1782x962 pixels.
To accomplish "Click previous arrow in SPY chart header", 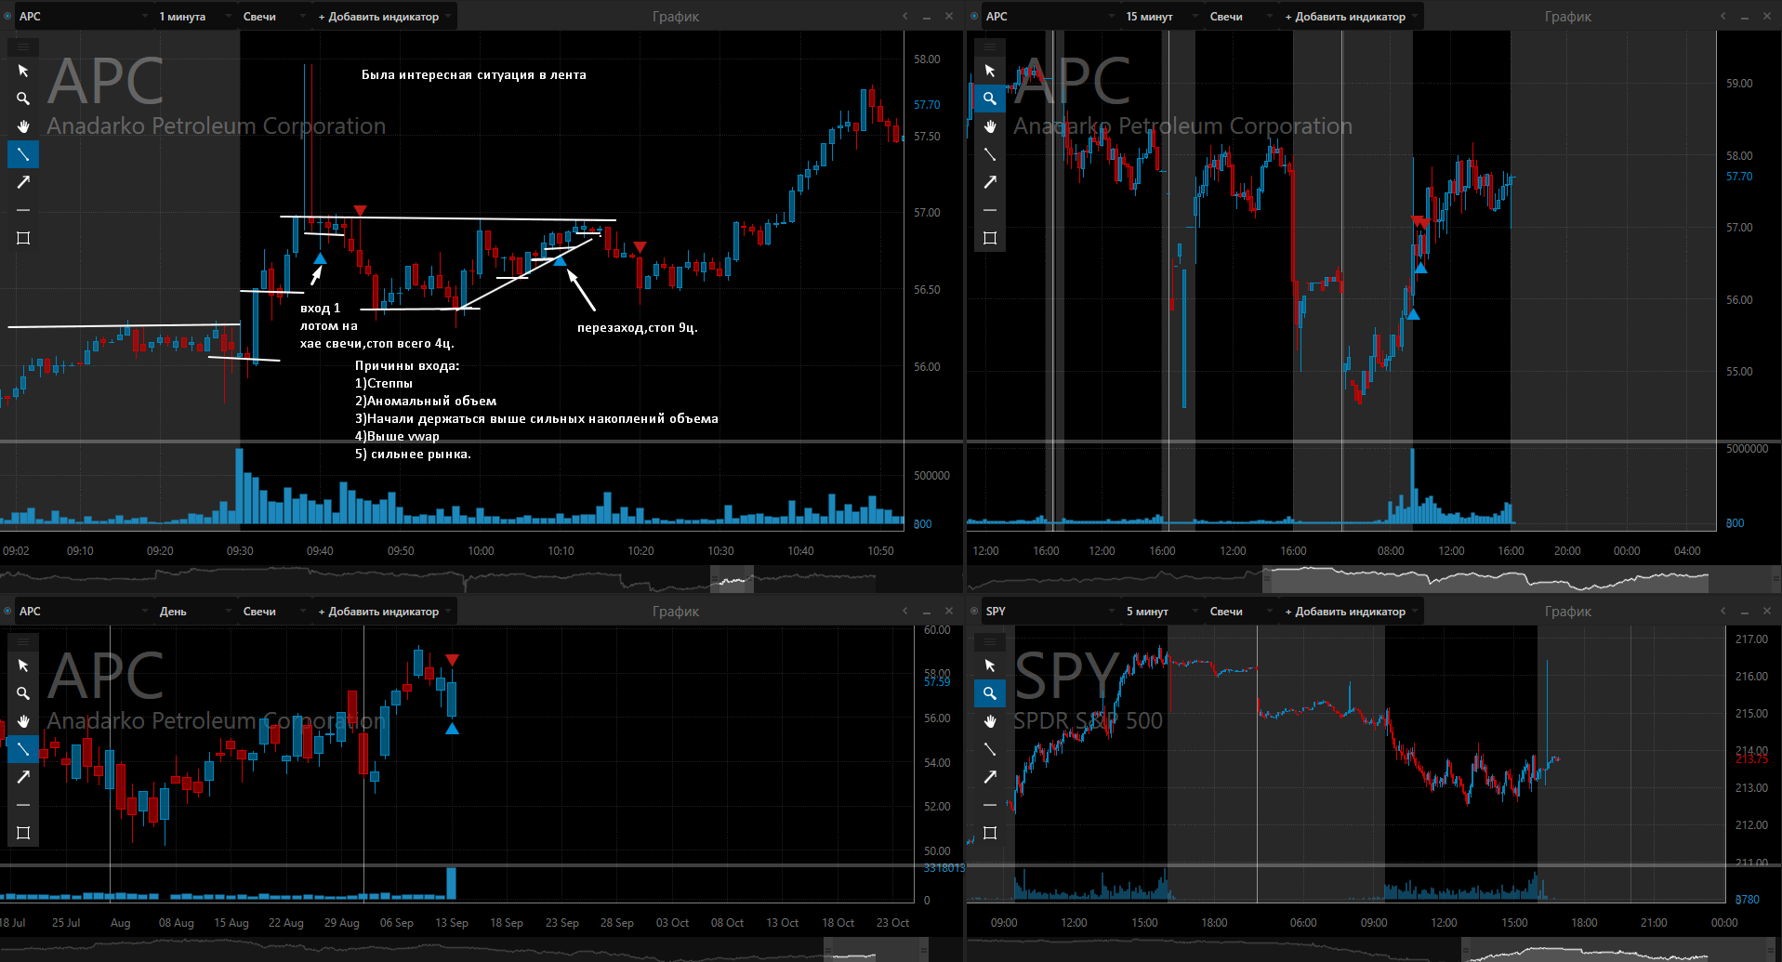I will 1723,611.
